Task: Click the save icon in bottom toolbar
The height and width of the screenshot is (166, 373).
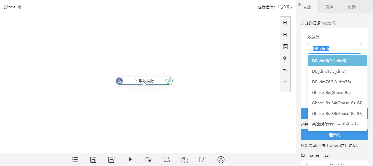Action: click(93, 160)
